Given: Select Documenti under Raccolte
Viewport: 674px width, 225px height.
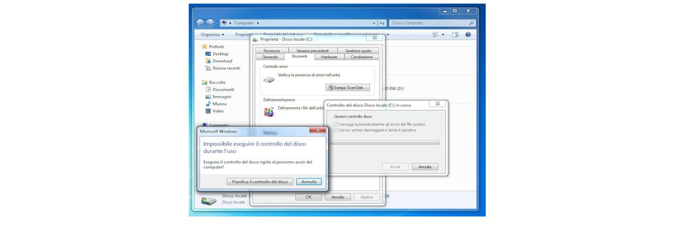Looking at the screenshot, I should (x=223, y=89).
